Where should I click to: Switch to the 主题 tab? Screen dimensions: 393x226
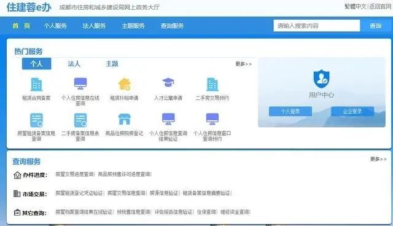pos(112,64)
